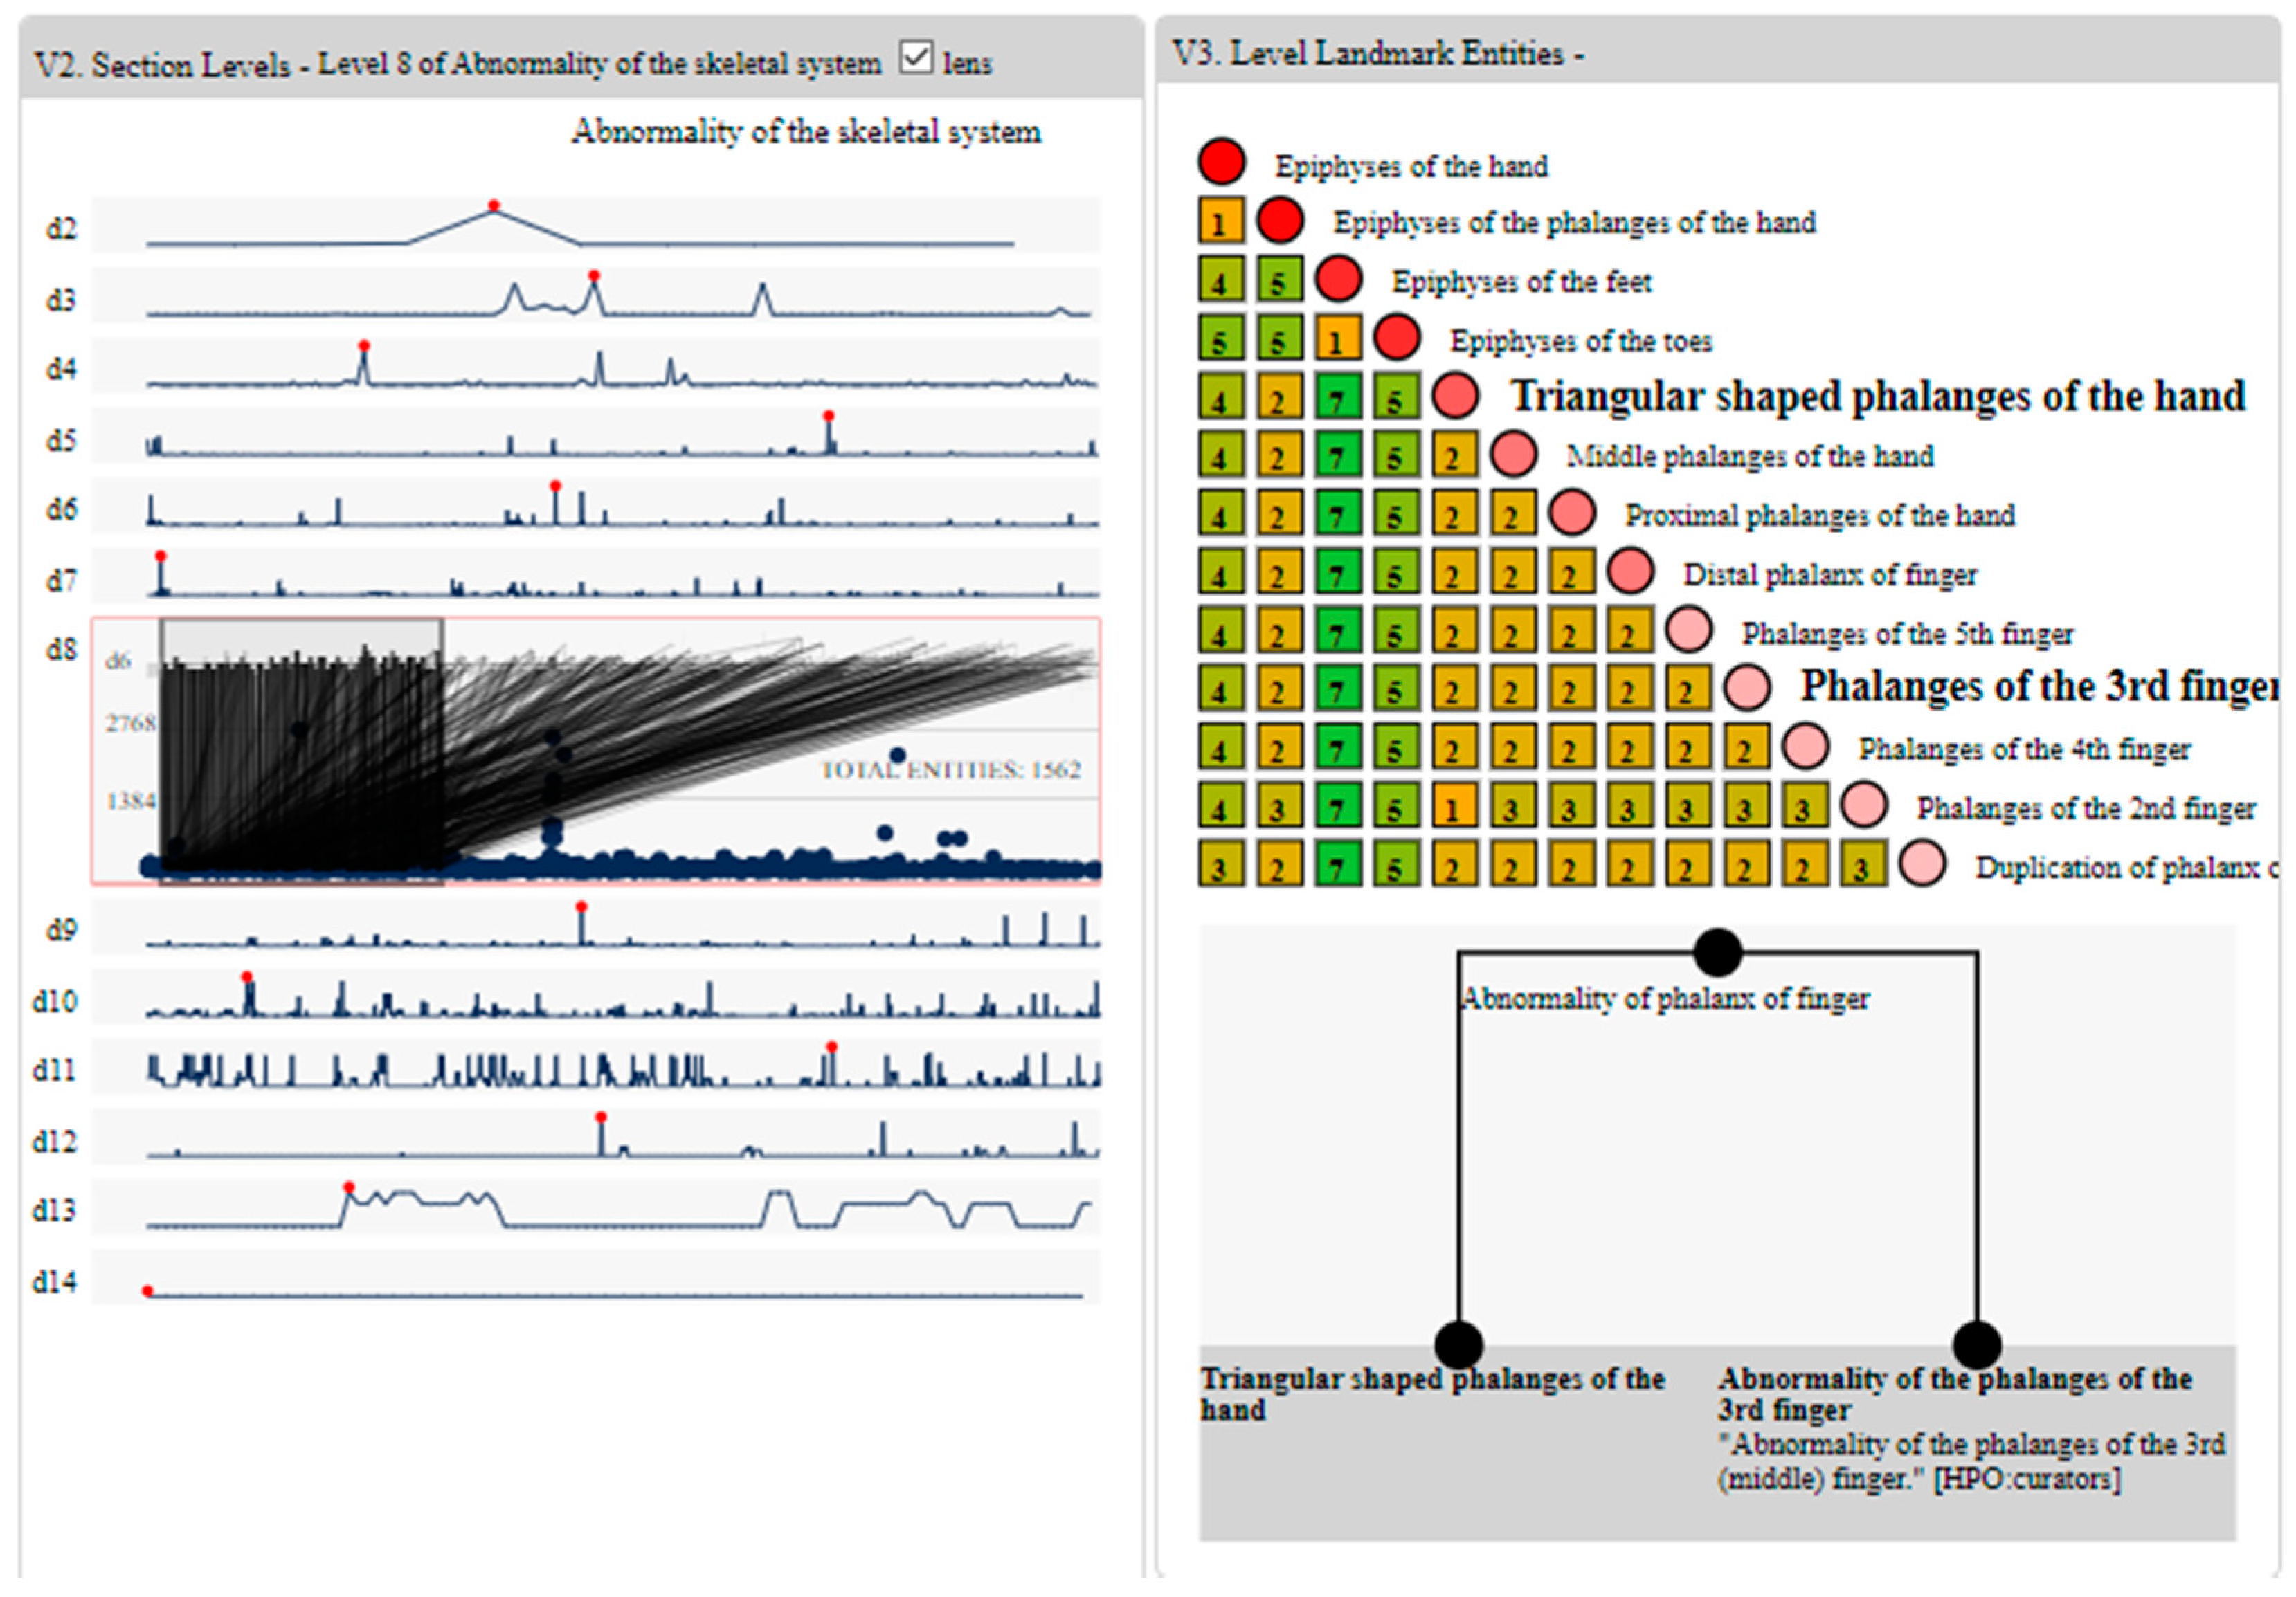Click Proximal phalanges of the hand text
Viewport: 2296px width, 1597px height.
tap(1819, 515)
